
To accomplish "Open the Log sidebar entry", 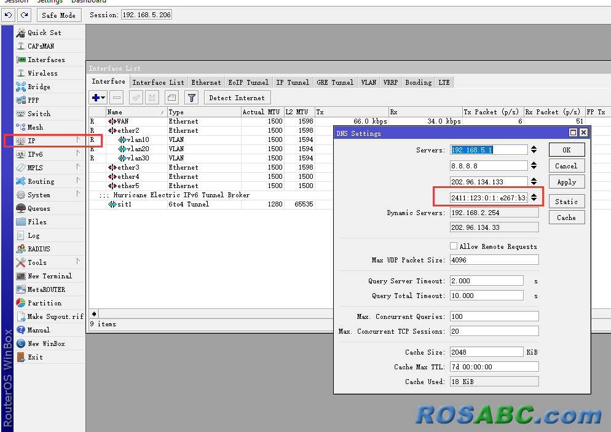I will tap(50, 235).
